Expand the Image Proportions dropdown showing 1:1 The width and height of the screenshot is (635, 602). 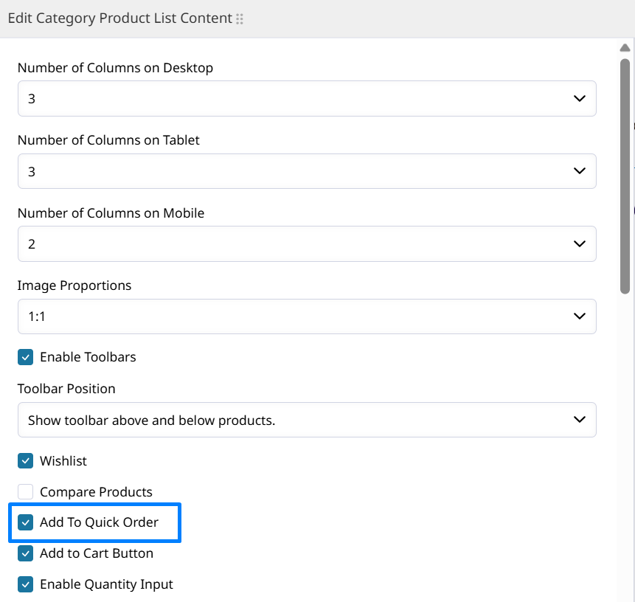(307, 316)
